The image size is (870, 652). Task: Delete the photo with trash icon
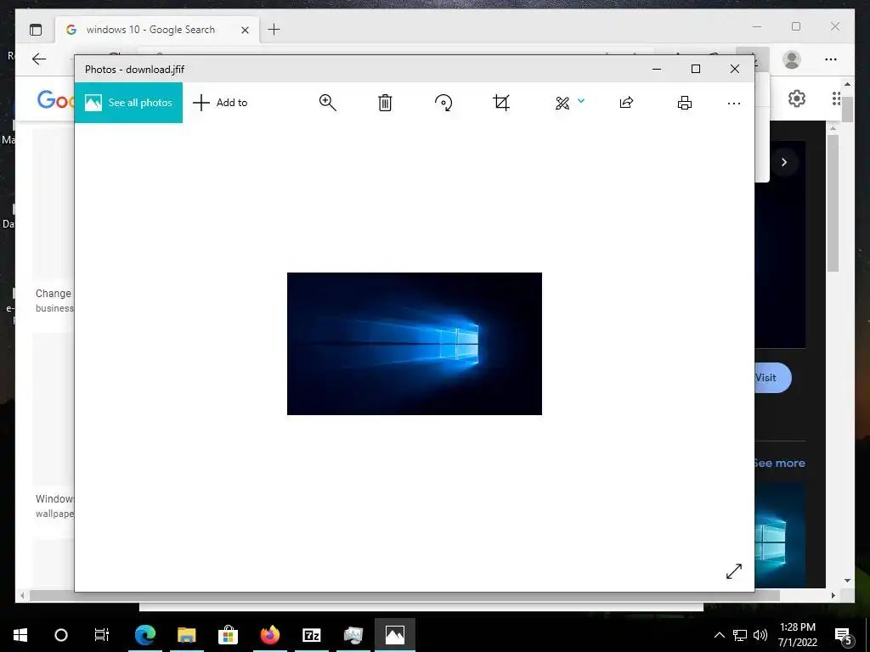pos(385,103)
